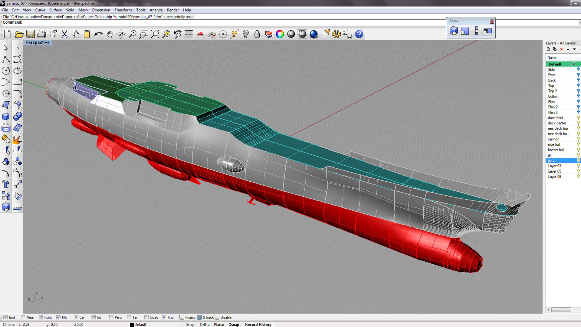The height and width of the screenshot is (327, 581).
Task: Undo the last action with the arrow icon
Action: click(x=98, y=34)
